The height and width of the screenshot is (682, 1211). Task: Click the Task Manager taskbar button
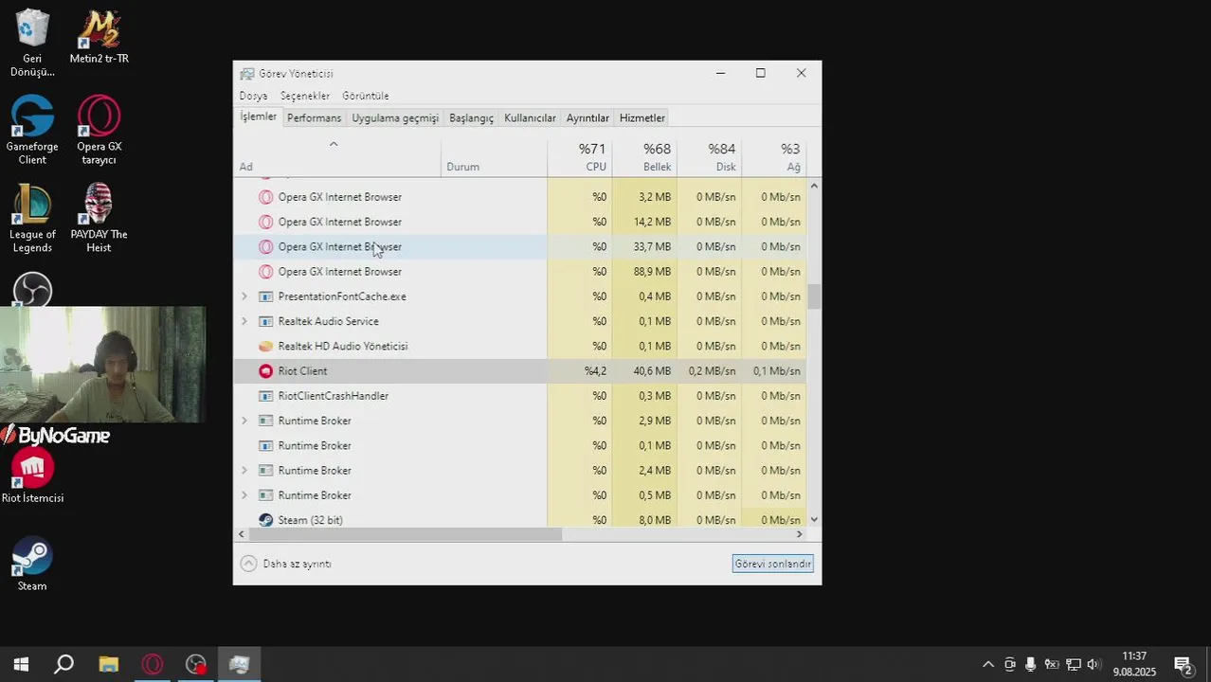point(239,665)
